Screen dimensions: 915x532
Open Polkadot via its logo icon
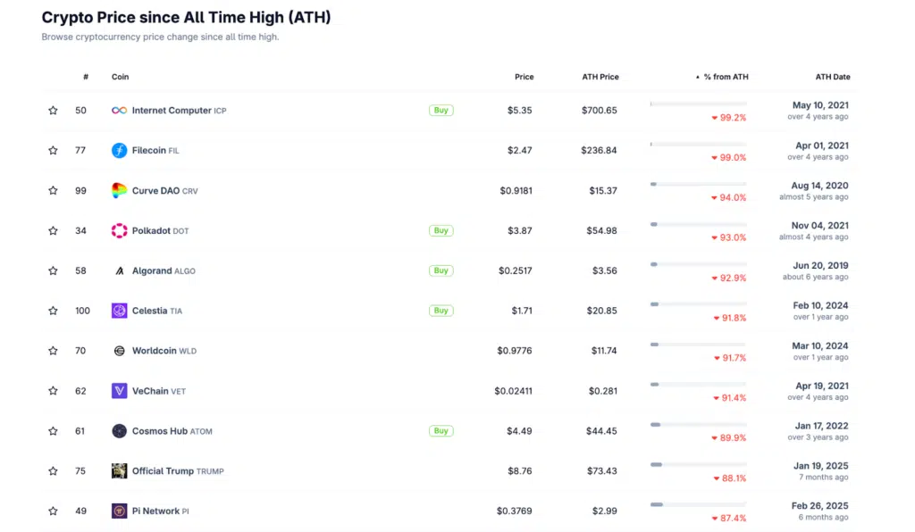point(118,230)
